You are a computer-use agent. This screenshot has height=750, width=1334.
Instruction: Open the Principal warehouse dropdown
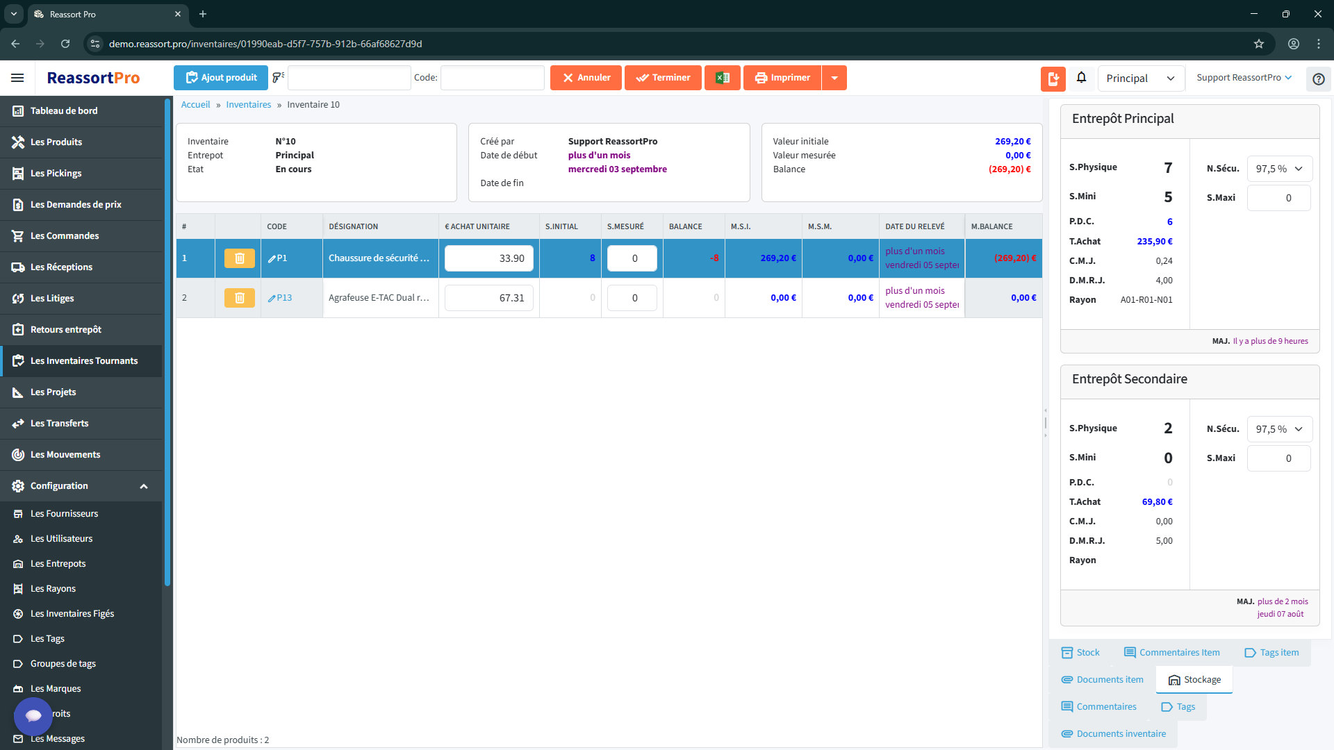click(1140, 78)
